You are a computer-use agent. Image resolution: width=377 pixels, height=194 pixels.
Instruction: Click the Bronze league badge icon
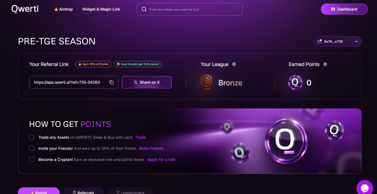click(x=206, y=82)
